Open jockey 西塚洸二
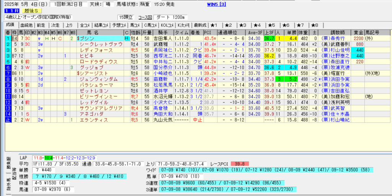The image size is (392, 196). [x=162, y=56]
